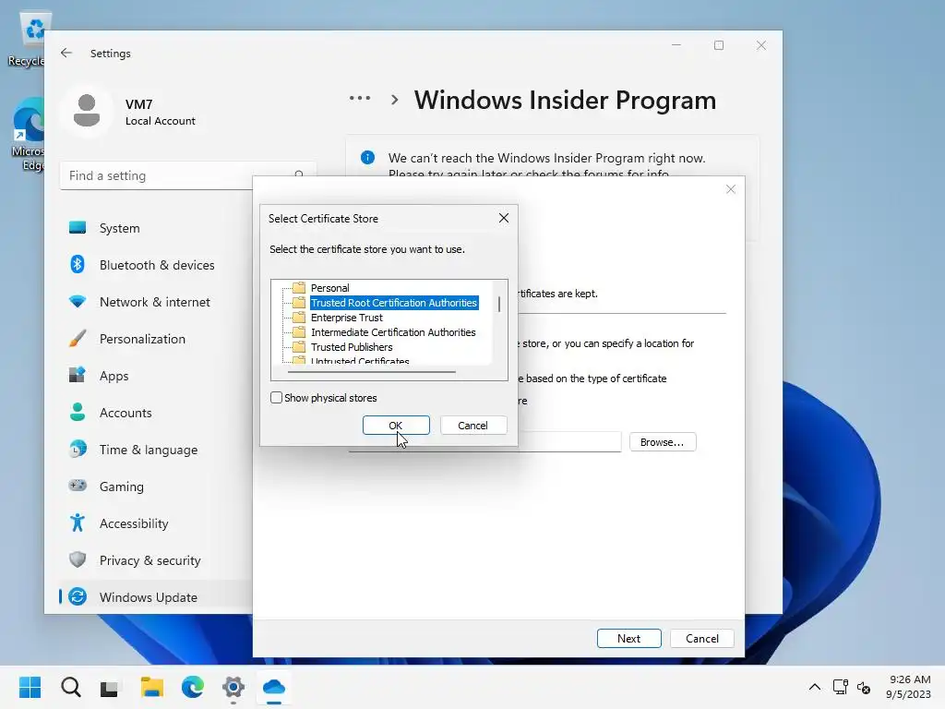Click horizontal scrollbar of certificate store list
The image size is (945, 709).
pos(371,372)
